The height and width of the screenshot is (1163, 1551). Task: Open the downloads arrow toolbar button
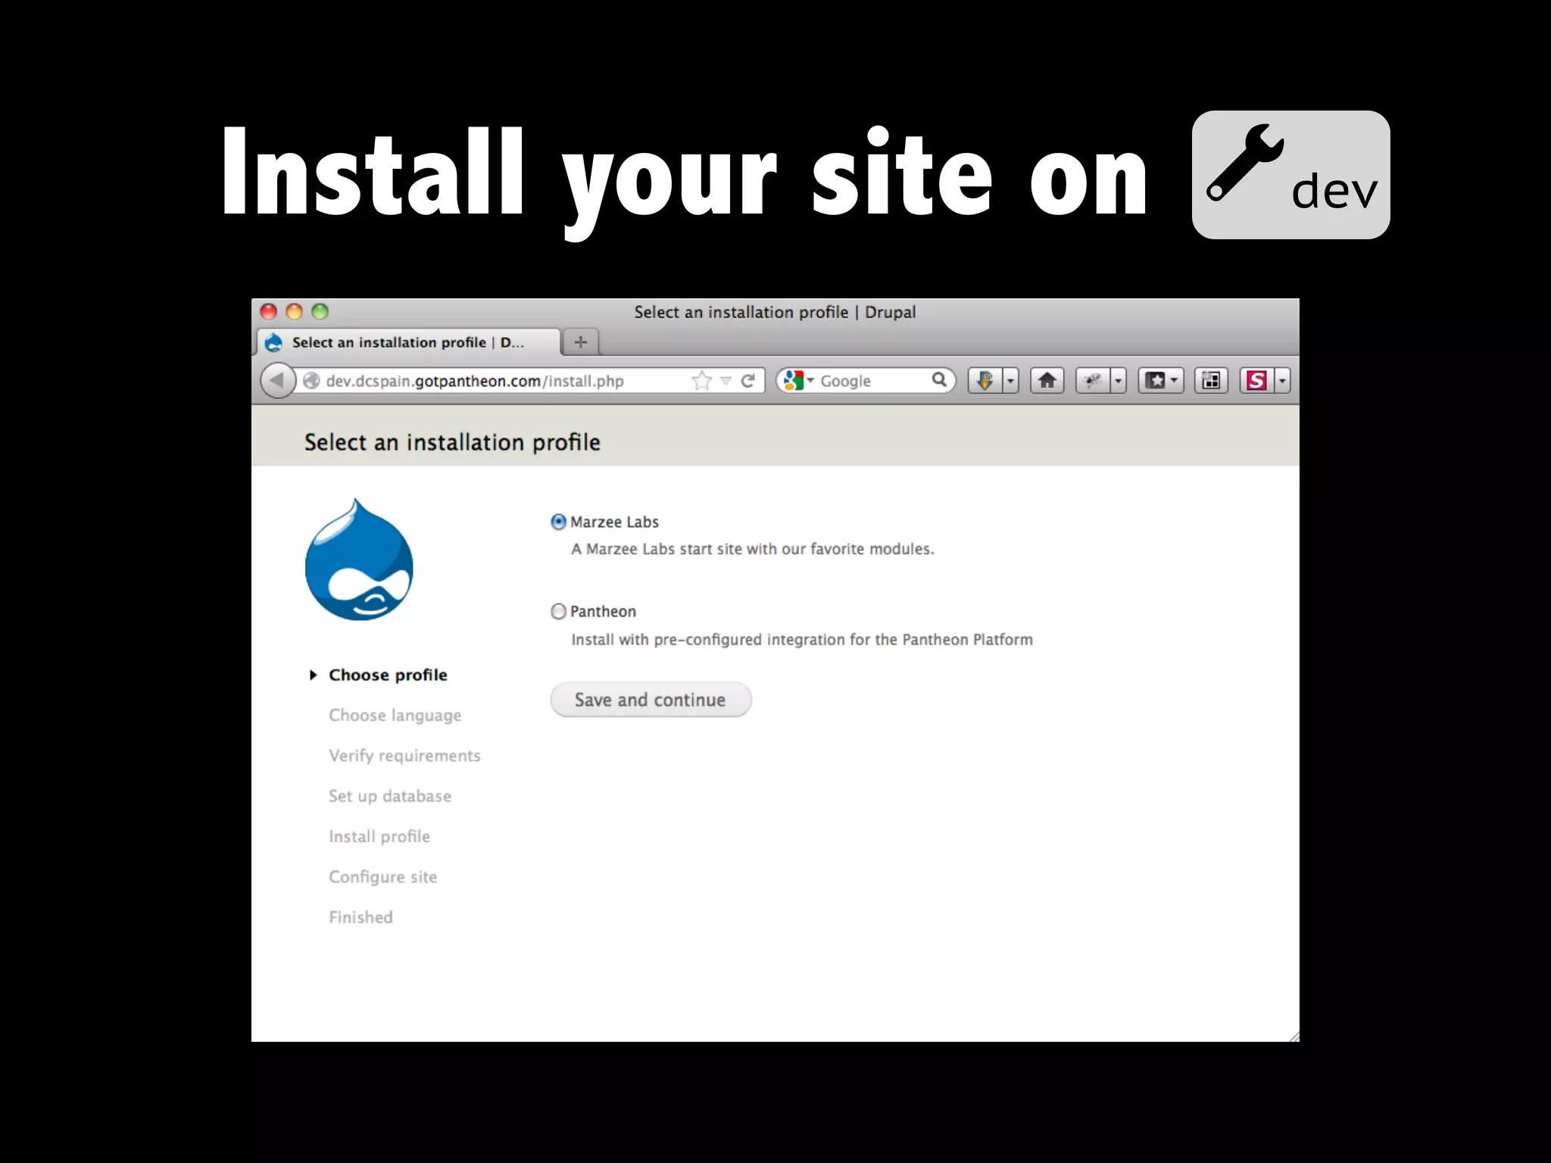tap(985, 380)
